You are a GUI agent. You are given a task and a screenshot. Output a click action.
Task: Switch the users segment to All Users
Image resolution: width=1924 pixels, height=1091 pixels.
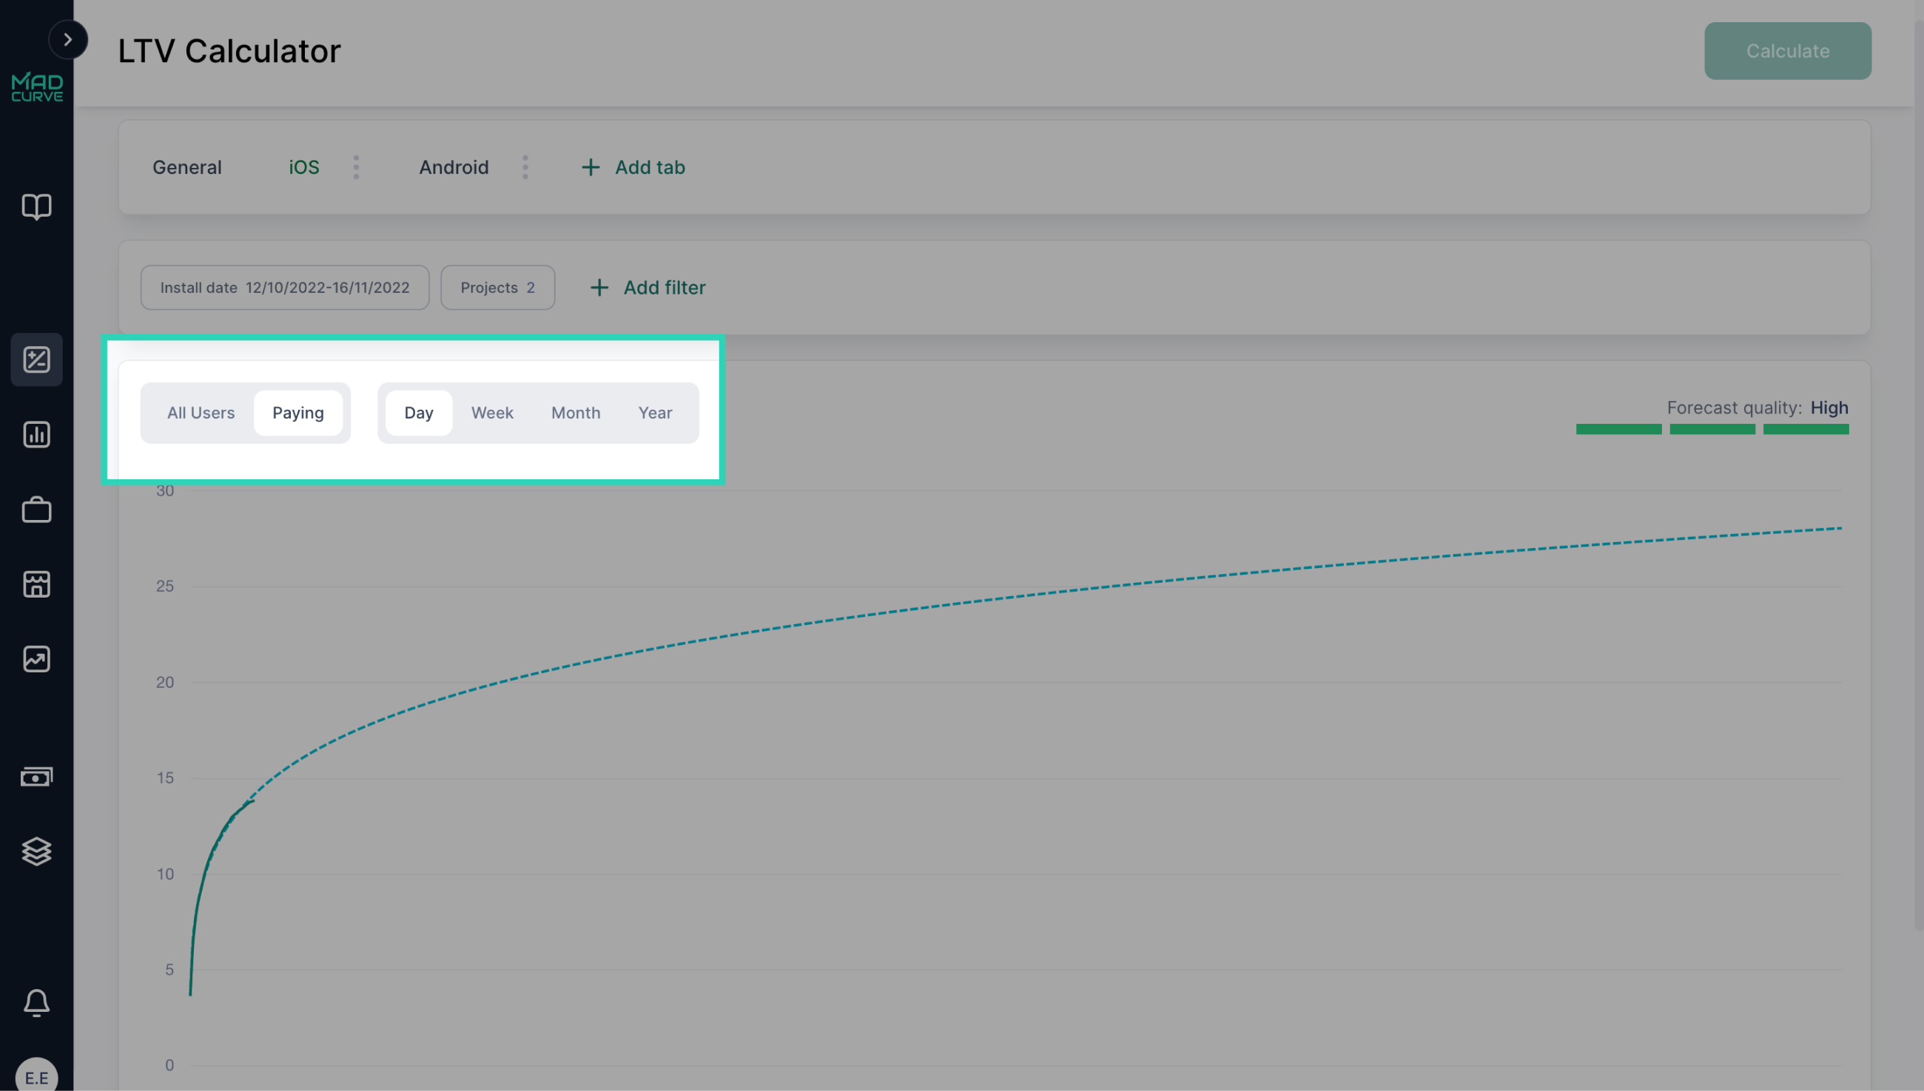point(200,412)
